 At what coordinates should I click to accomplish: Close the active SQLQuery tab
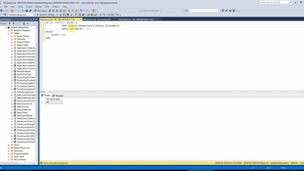pyautogui.click(x=81, y=19)
